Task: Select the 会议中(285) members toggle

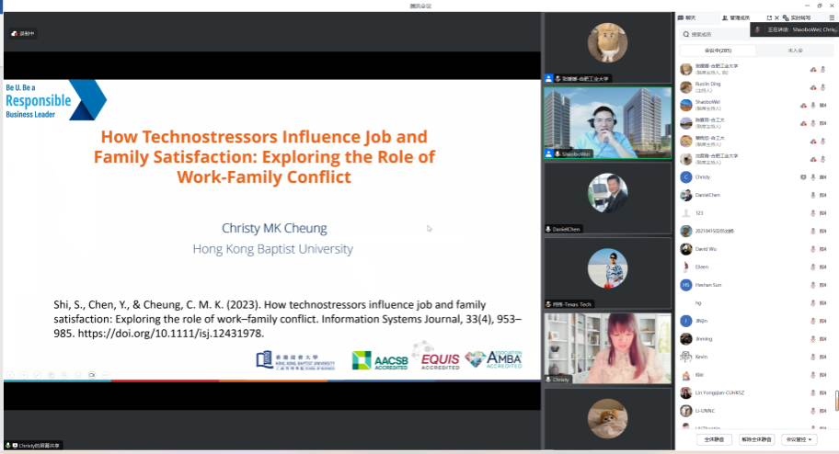Action: click(x=718, y=51)
